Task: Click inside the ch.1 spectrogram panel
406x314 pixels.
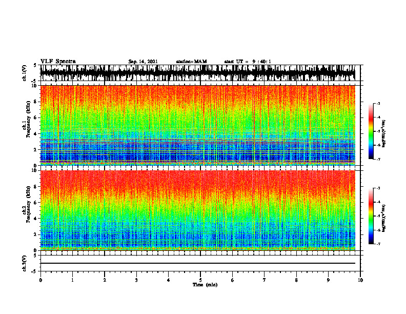Action: [197, 125]
